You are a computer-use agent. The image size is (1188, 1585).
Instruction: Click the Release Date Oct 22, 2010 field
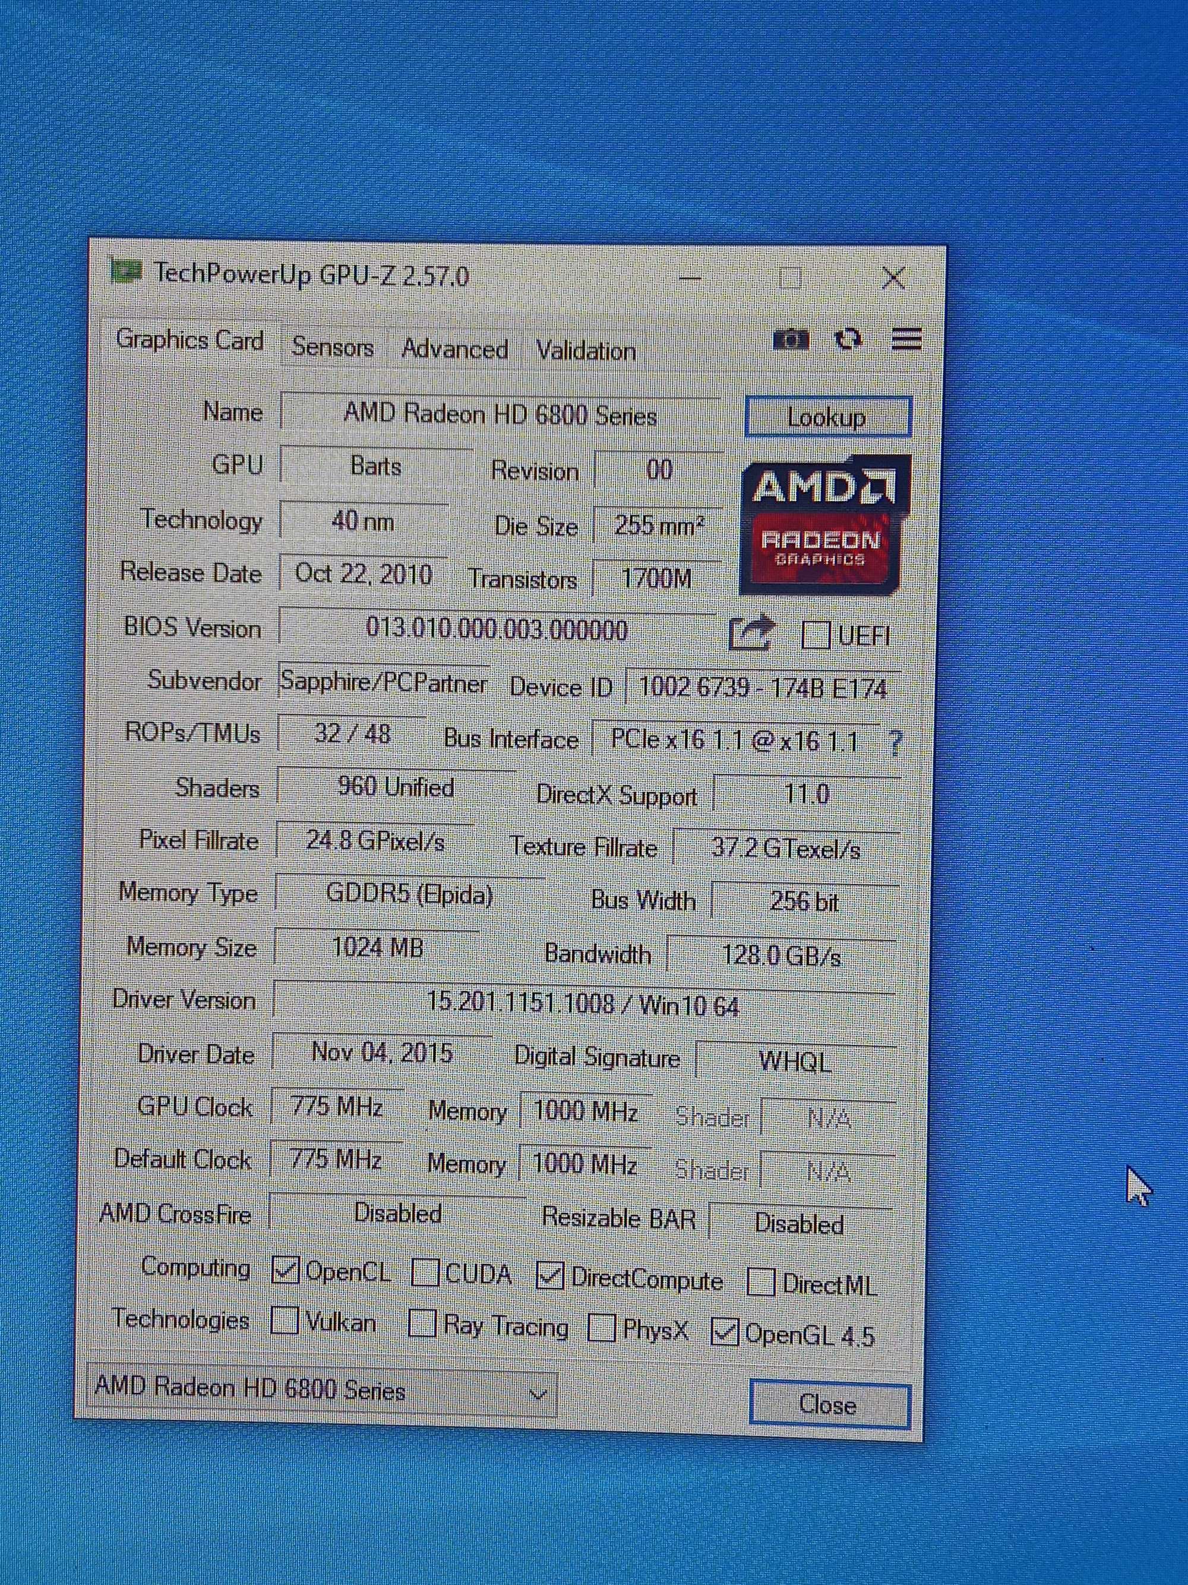(363, 574)
